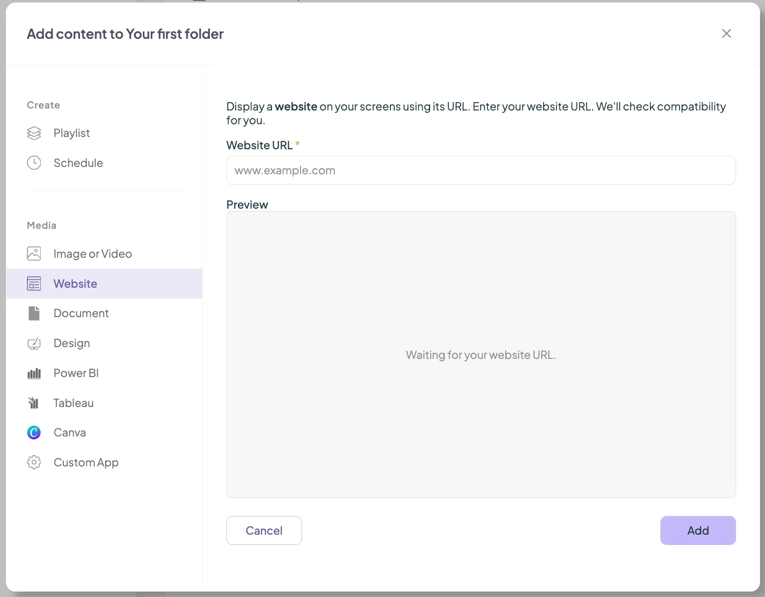Click the Tableau logo icon

(x=33, y=403)
